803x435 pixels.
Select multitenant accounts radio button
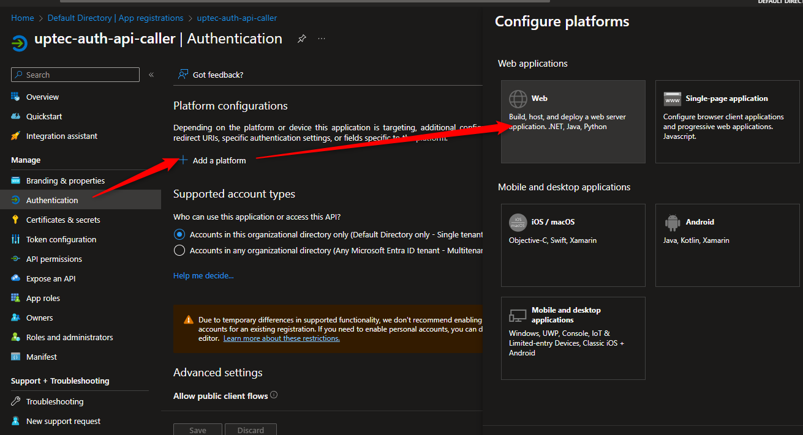coord(179,250)
